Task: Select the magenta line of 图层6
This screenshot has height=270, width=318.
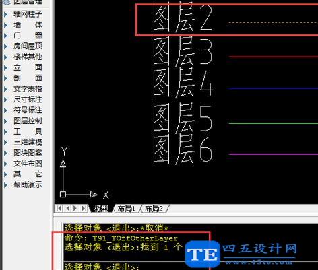Action: click(x=274, y=154)
